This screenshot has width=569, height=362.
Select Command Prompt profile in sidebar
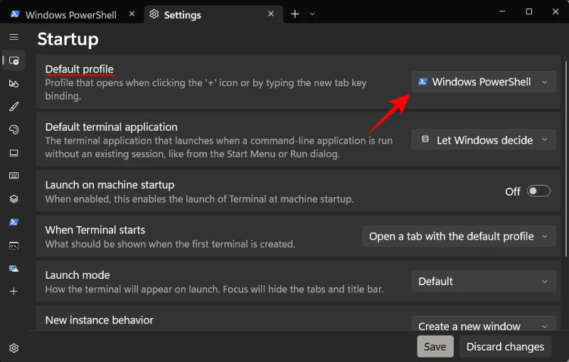pyautogui.click(x=14, y=245)
